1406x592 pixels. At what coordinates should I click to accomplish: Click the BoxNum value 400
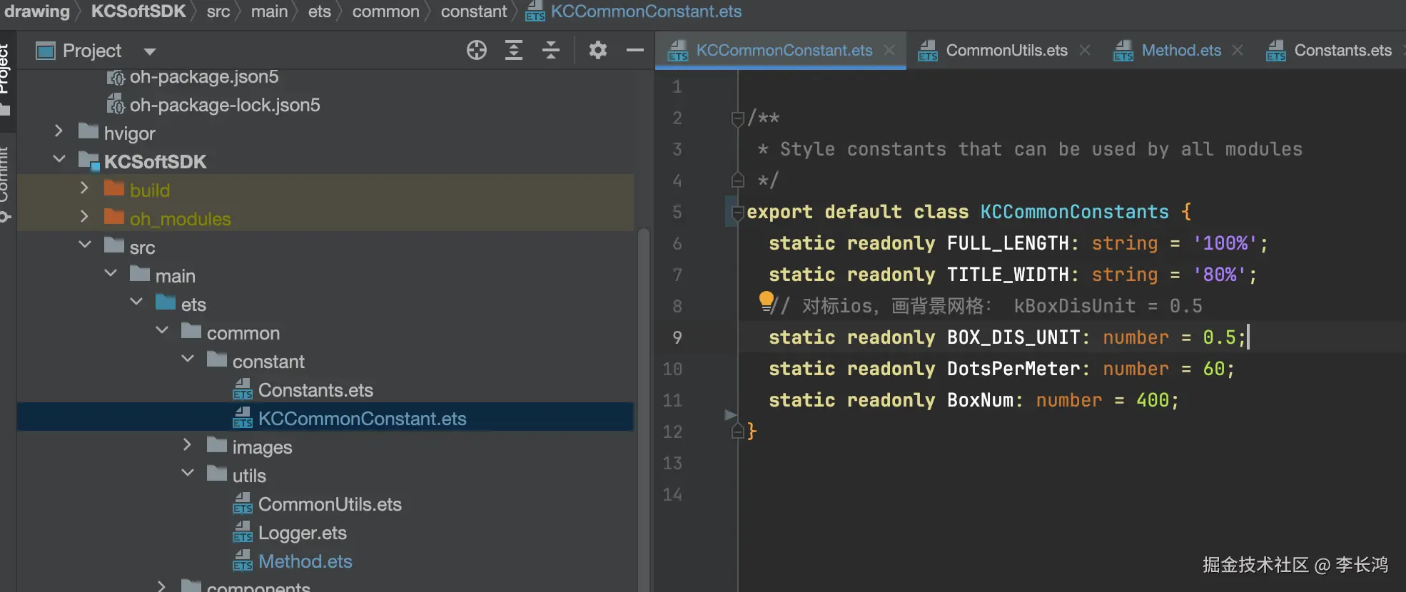1152,400
